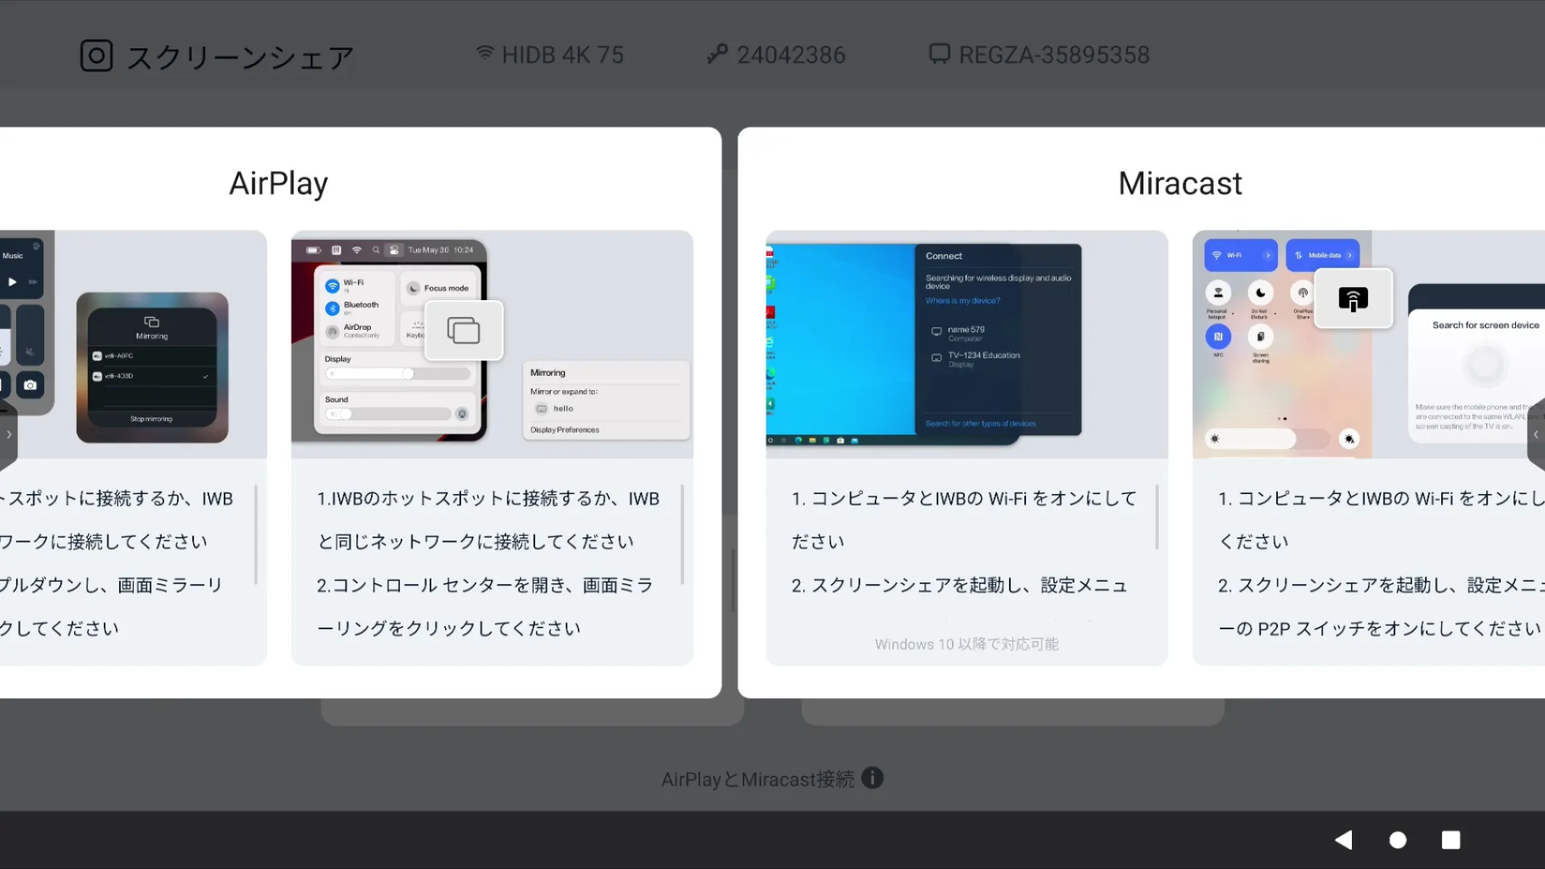
Task: Click scrollbar in Windows Miracast instruction text
Action: click(1157, 517)
